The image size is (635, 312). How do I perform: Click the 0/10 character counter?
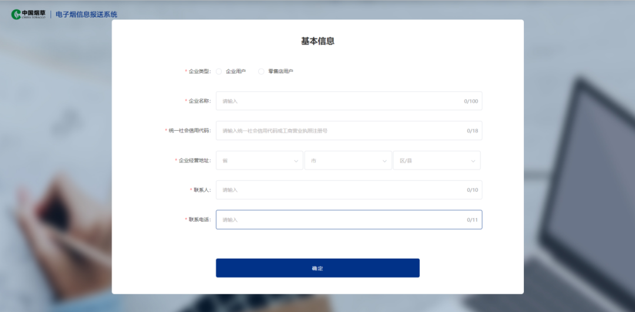[x=473, y=190]
